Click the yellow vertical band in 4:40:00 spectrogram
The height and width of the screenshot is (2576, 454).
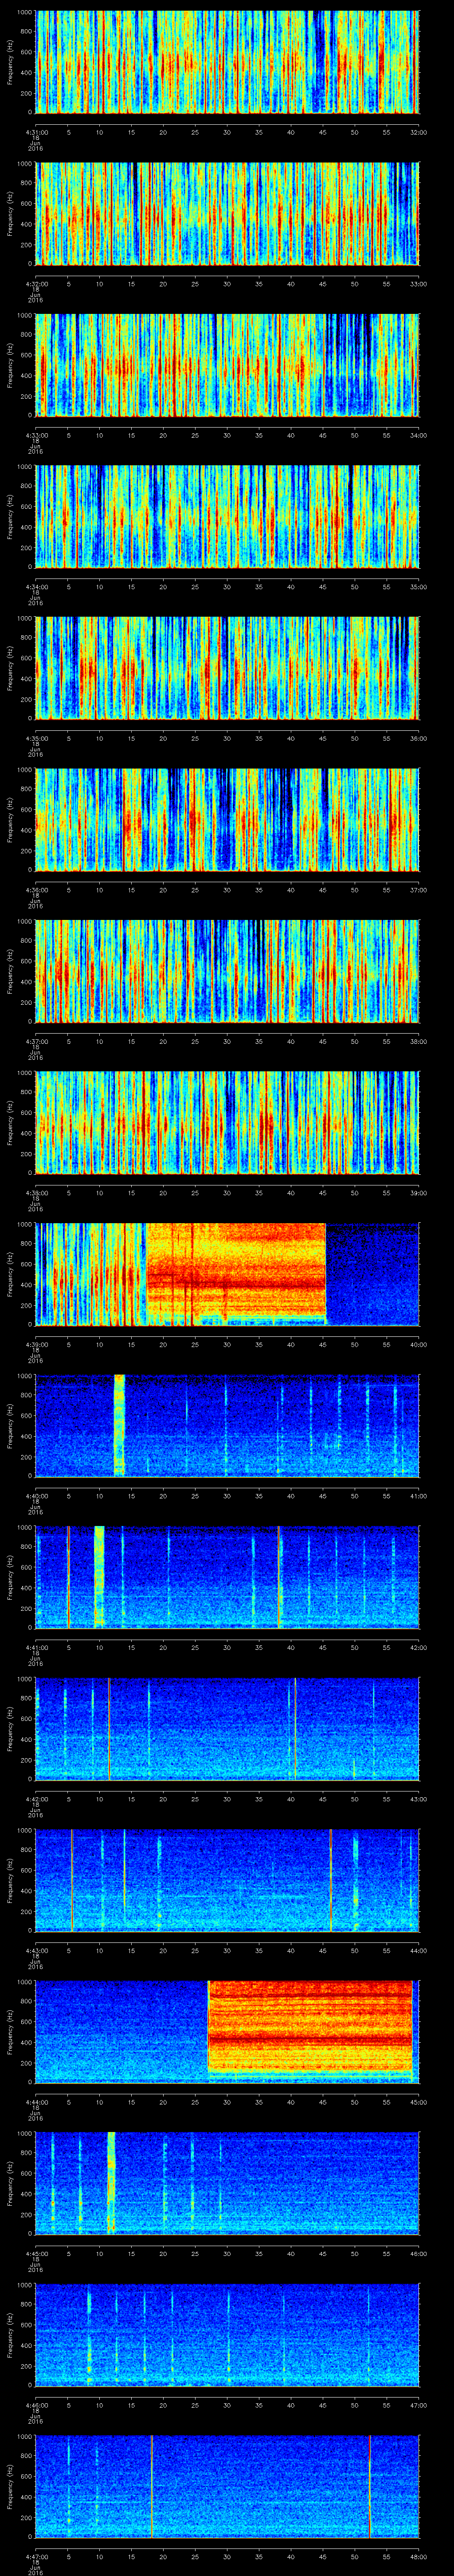[120, 1425]
